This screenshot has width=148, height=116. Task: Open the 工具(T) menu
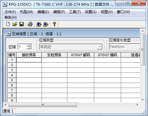pos(75,12)
